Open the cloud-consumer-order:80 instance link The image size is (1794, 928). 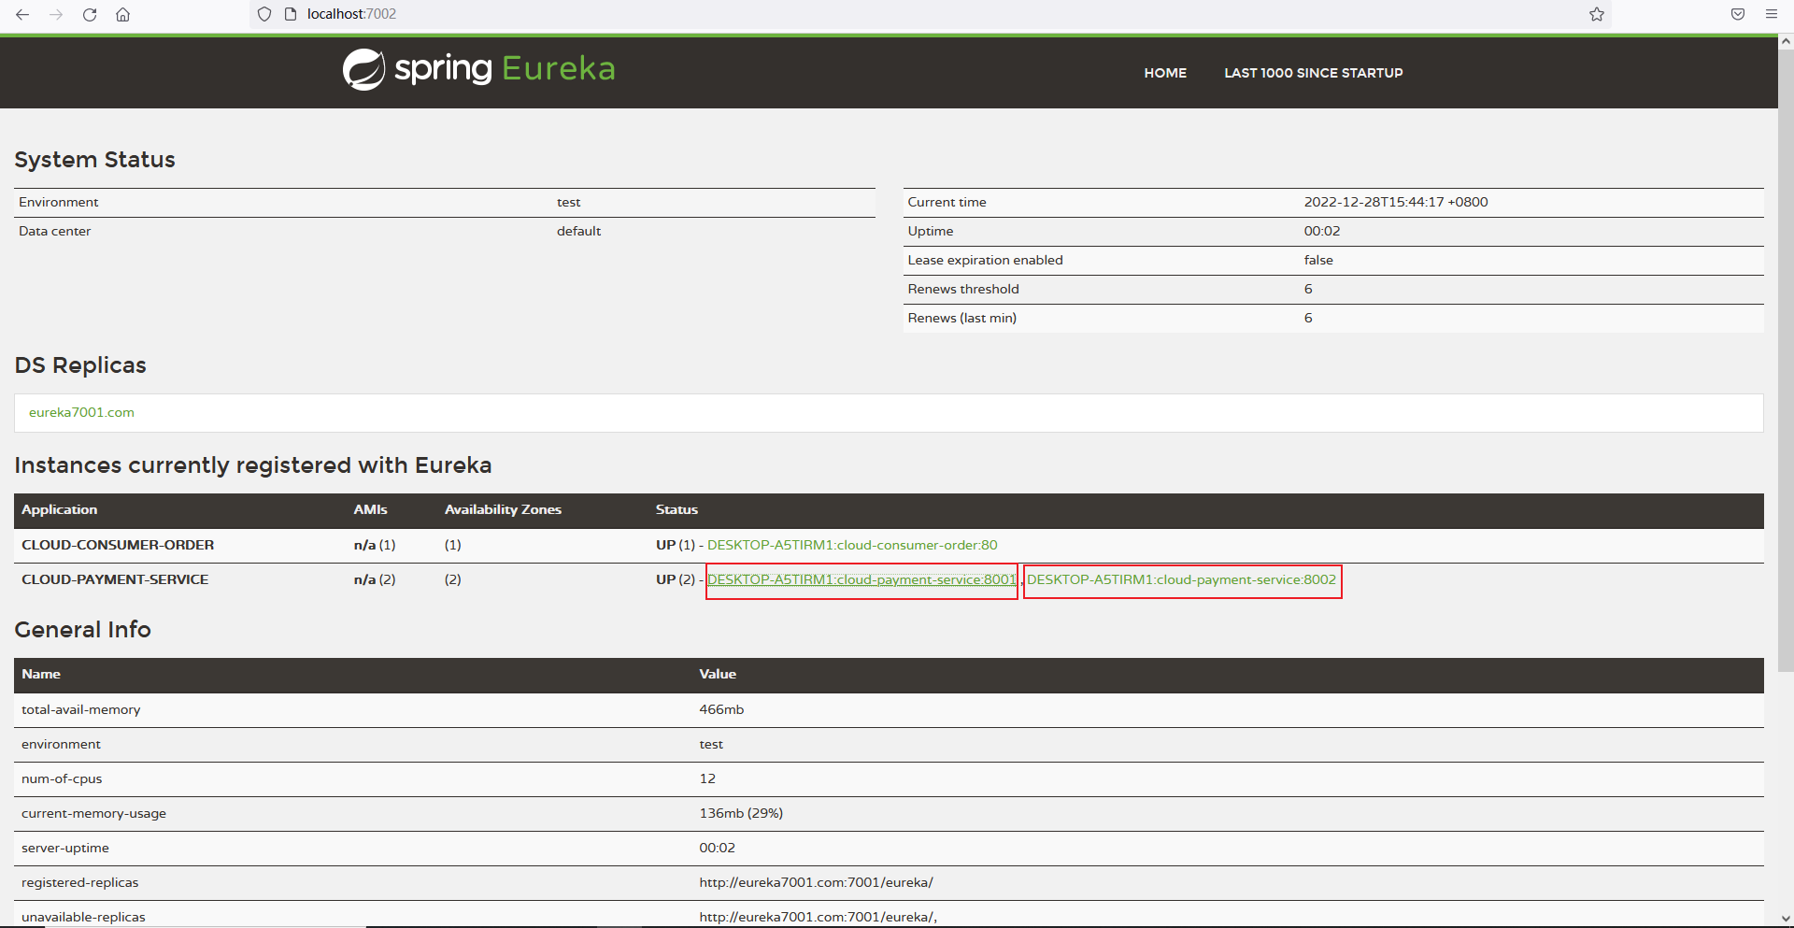click(x=852, y=545)
